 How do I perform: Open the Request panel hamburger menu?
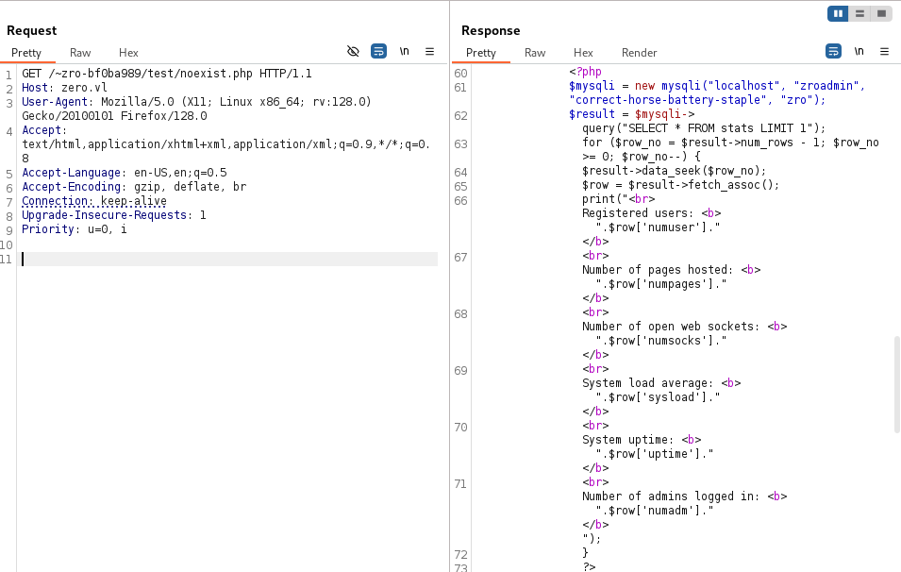click(430, 52)
